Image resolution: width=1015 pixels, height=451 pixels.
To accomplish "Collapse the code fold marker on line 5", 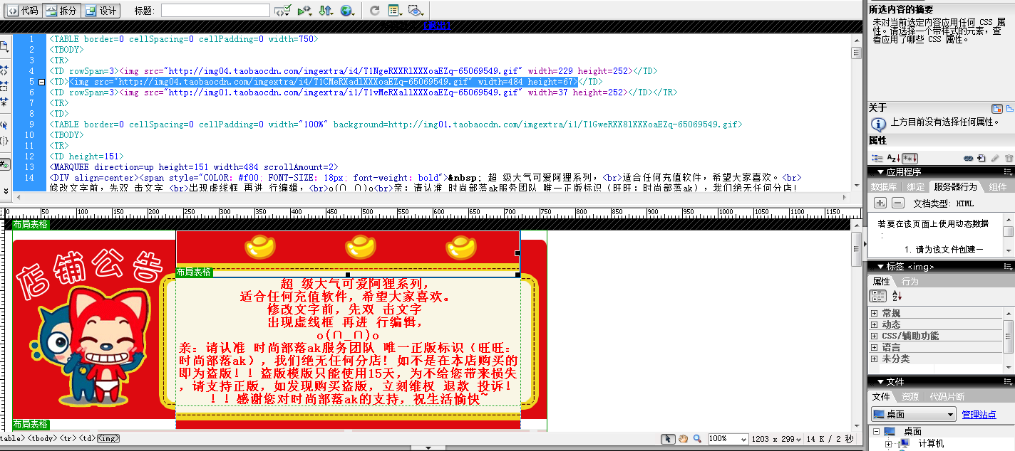I will click(42, 82).
